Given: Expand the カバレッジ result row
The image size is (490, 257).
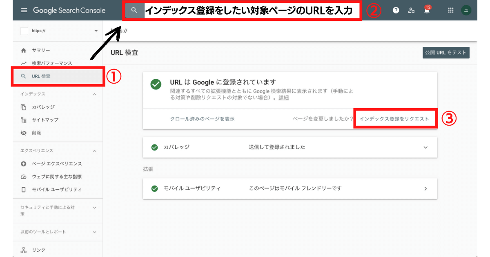Looking at the screenshot, I should [x=425, y=147].
